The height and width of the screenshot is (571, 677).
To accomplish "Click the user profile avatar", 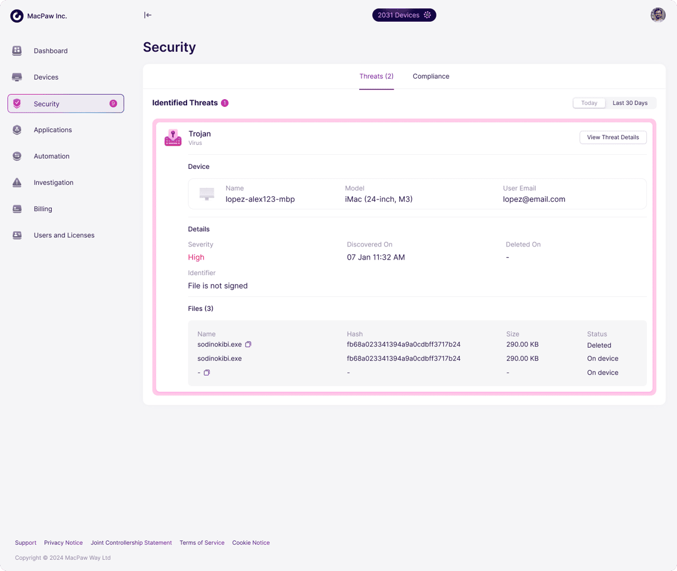I will click(x=658, y=15).
